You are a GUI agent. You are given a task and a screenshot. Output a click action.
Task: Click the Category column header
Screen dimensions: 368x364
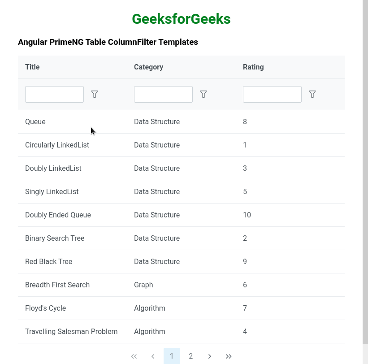point(148,67)
